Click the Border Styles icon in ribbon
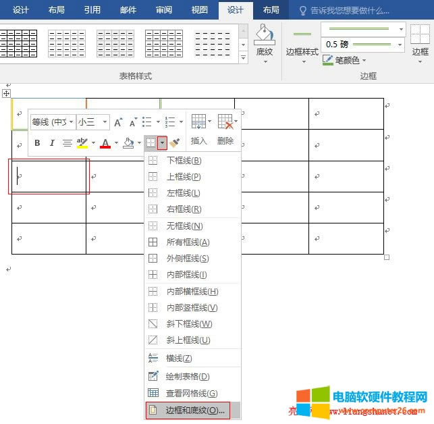Viewport: 434px width, 424px height. click(302, 34)
